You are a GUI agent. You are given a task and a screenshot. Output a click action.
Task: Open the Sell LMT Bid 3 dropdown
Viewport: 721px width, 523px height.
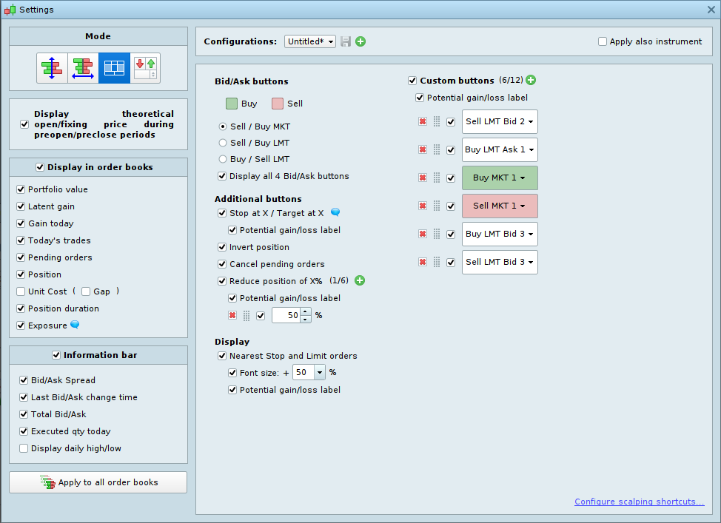[500, 262]
